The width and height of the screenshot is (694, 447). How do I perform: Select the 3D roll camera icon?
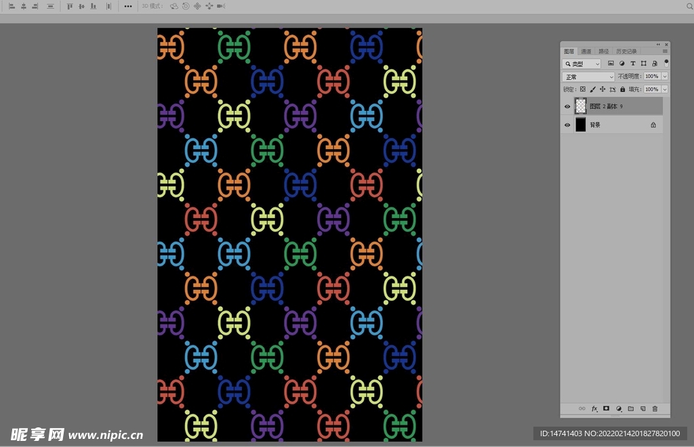[x=186, y=6]
